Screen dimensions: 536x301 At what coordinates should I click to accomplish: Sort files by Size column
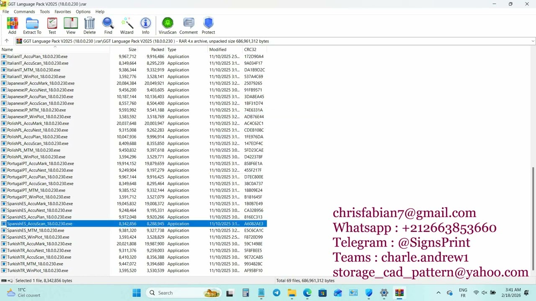point(124,49)
